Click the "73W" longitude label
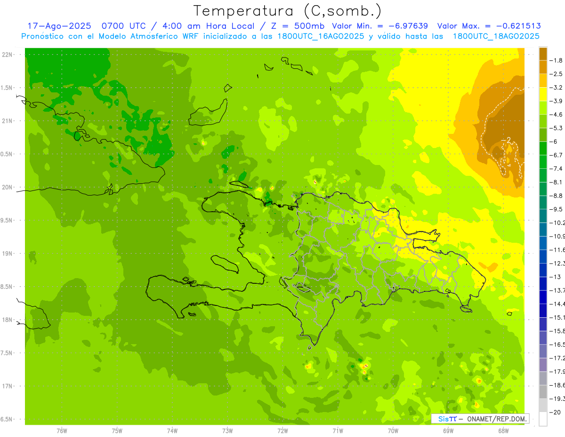This screenshot has height=437, width=565. pos(227,430)
